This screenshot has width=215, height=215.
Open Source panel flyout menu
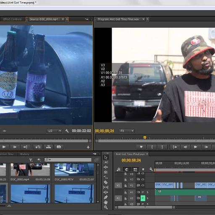tap(87, 19)
